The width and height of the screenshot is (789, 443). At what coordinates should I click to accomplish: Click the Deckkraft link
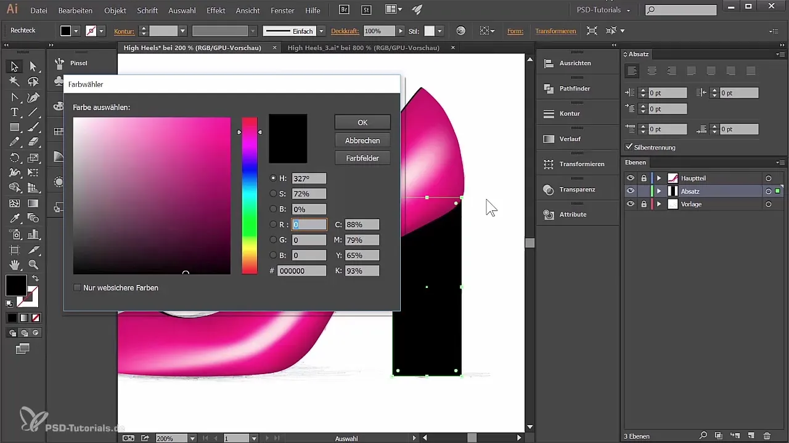(x=346, y=31)
